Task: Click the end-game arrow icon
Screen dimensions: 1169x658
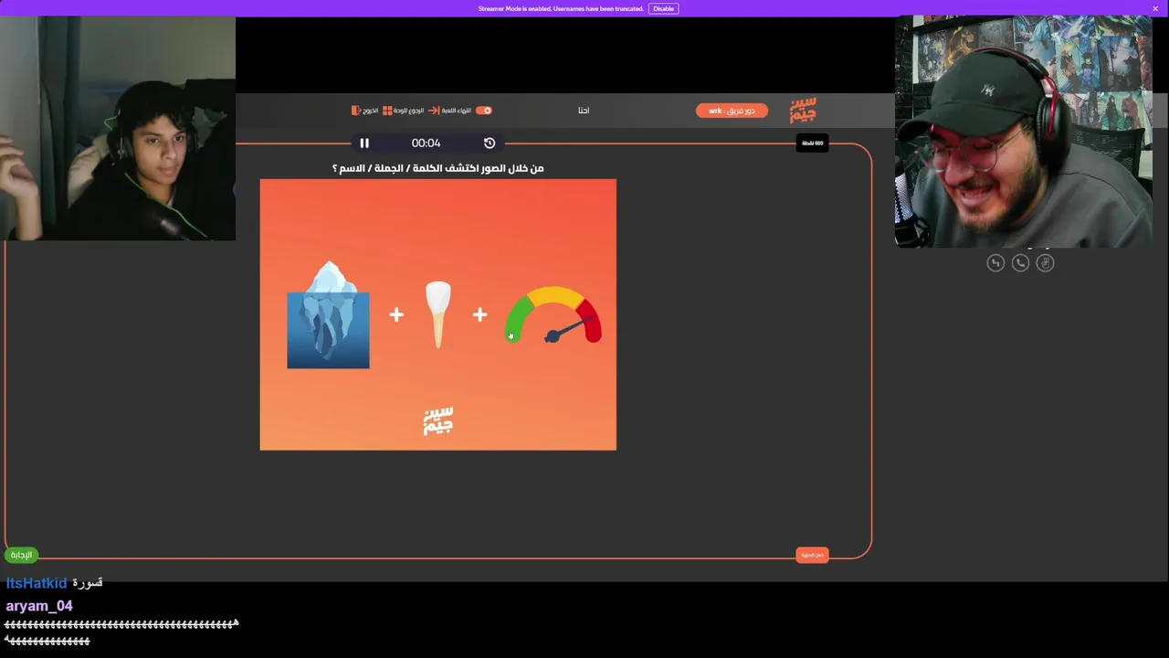Action: click(x=434, y=111)
